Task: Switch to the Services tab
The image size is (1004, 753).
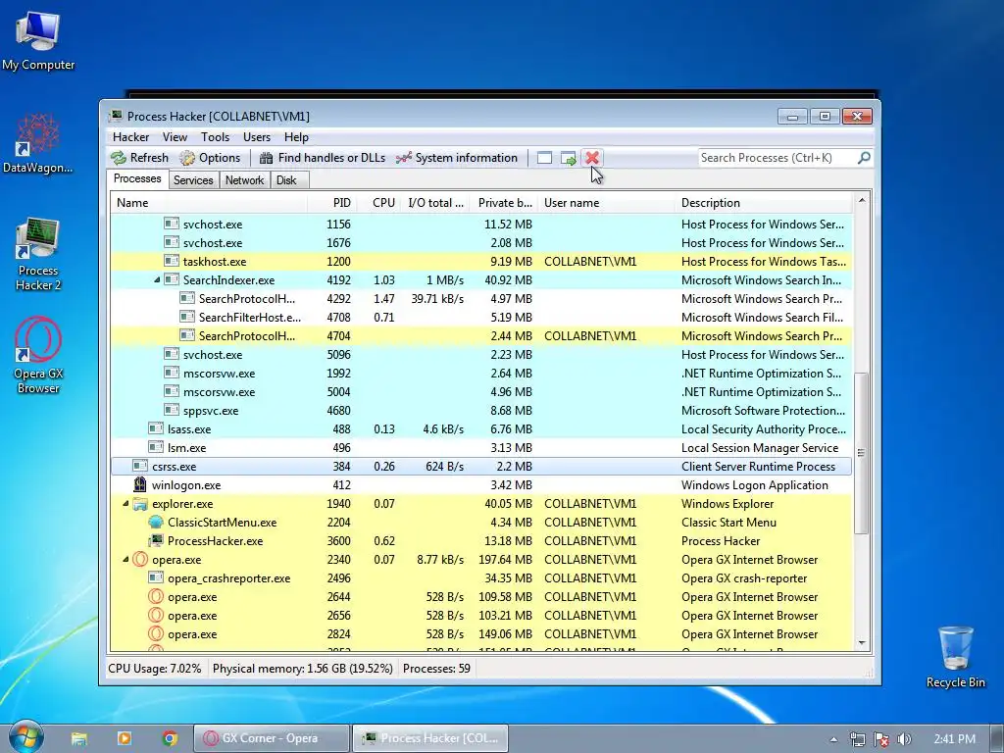Action: click(x=193, y=180)
